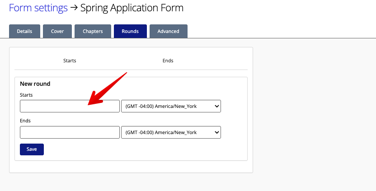Open the Advanced tab
Image resolution: width=376 pixels, height=191 pixels.
tap(168, 31)
